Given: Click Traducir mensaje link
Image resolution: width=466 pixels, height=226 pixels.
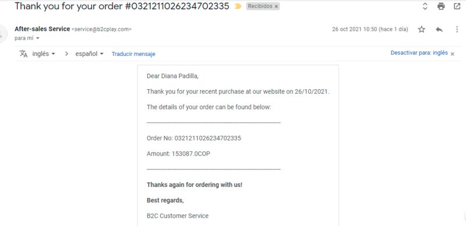Looking at the screenshot, I should point(133,54).
